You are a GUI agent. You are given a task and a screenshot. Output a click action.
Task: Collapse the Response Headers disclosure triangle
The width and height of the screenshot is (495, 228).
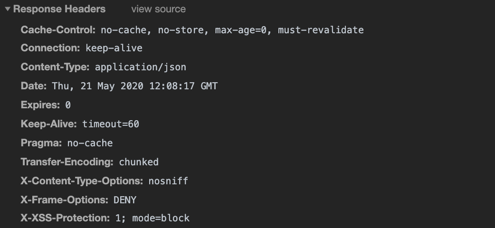(x=8, y=9)
